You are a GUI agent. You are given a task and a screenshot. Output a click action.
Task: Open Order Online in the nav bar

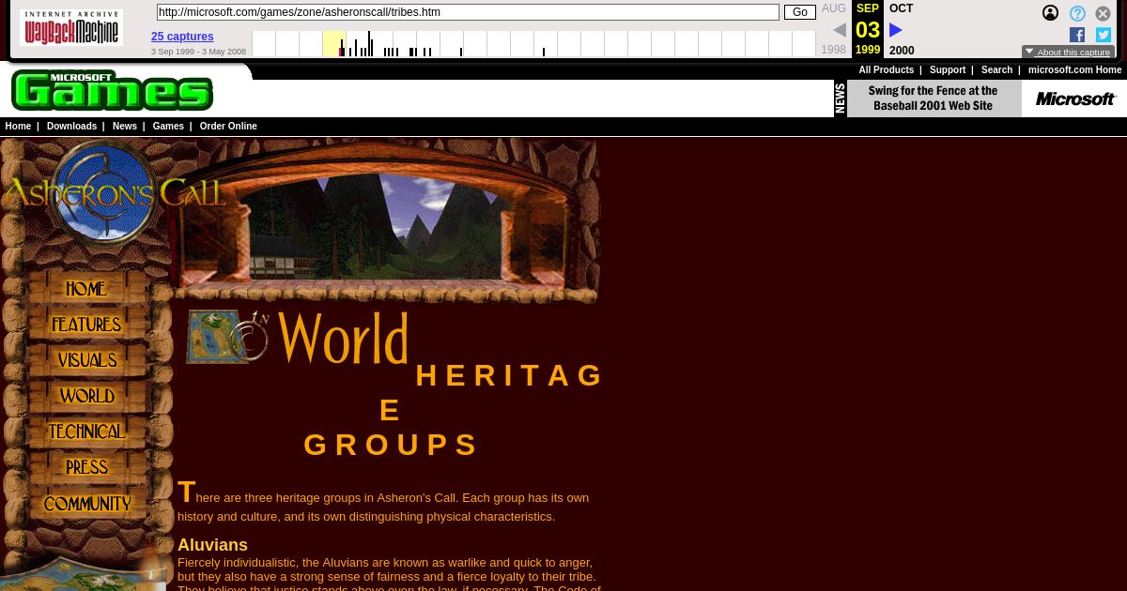228,126
